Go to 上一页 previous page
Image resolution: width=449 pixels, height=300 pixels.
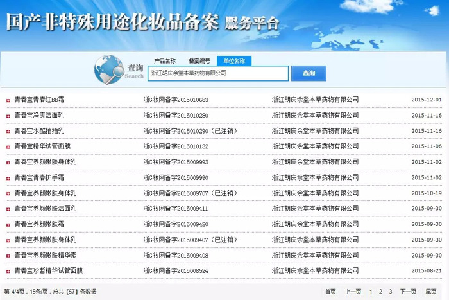[353, 292]
